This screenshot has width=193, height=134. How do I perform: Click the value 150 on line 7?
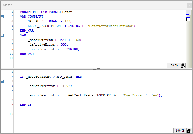tap(77, 40)
